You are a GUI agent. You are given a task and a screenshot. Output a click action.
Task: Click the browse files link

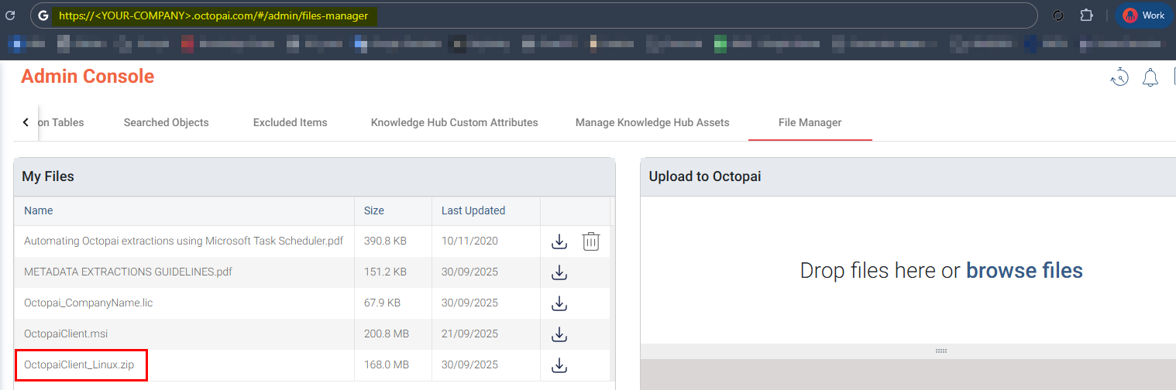point(1024,271)
